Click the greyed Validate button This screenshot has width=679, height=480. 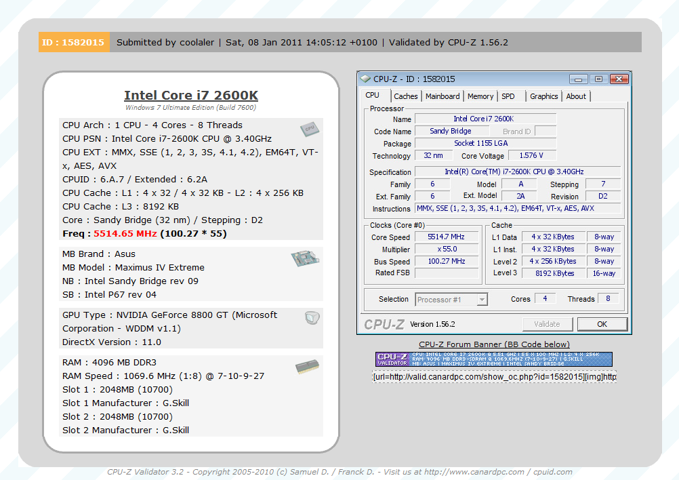point(548,324)
